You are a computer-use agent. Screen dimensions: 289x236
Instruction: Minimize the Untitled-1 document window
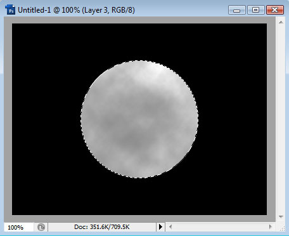[x=237, y=10]
